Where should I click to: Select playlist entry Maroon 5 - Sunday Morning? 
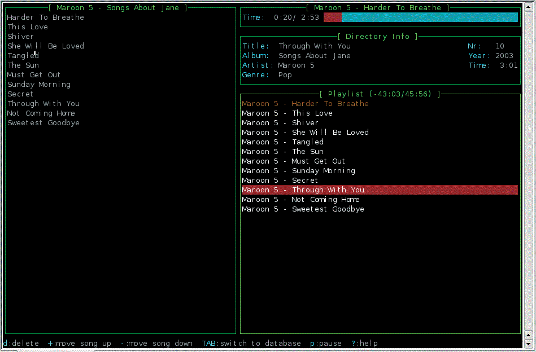click(x=298, y=170)
